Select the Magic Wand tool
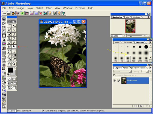The height and width of the screenshot is (114, 153). 14,30
